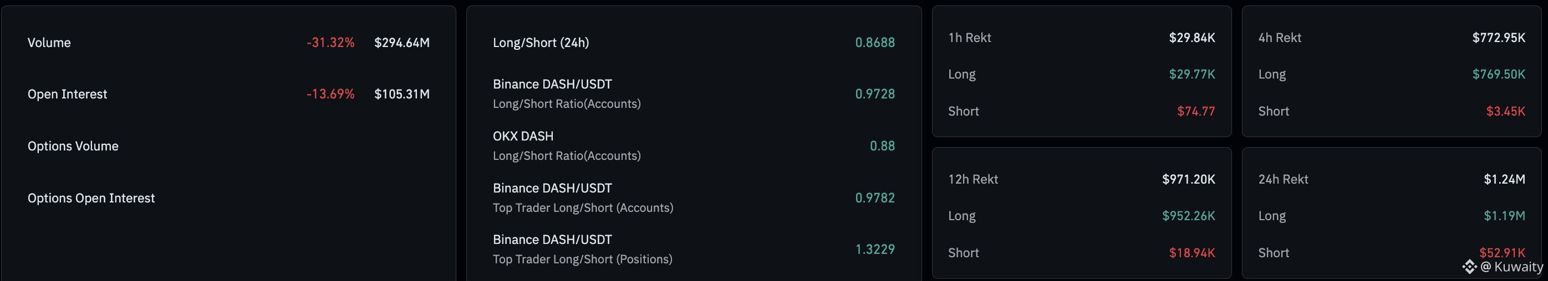Viewport: 1548px width, 281px height.
Task: Click the -13.69% open interest change
Action: [330, 94]
